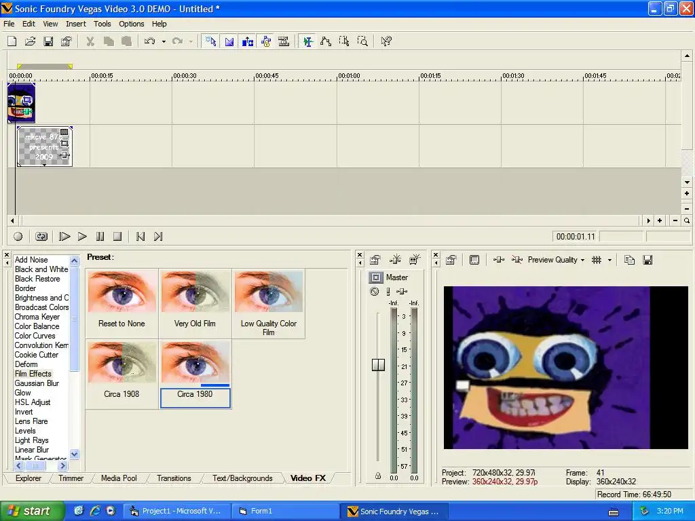
Task: Toggle Lock Envelopes to Events icon
Action: [x=266, y=41]
